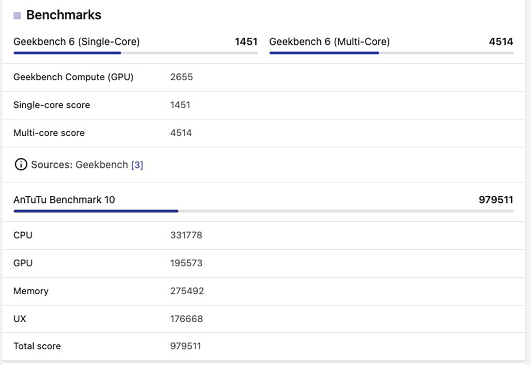
Task: Click the Geekbench 6 (Single-Core) label
Action: point(77,42)
